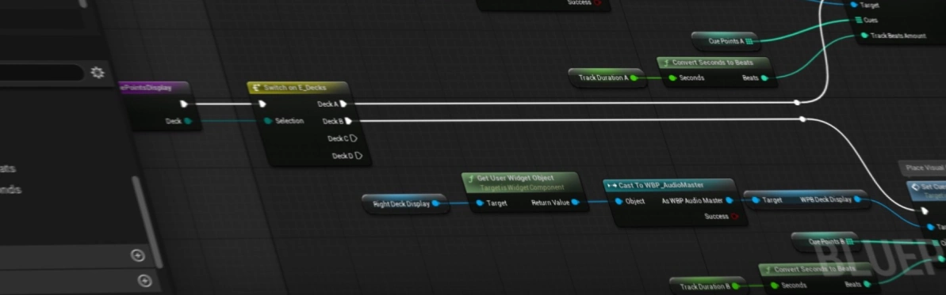The image size is (946, 295).
Task: Click the lower circled plus add button
Action: coord(144,281)
